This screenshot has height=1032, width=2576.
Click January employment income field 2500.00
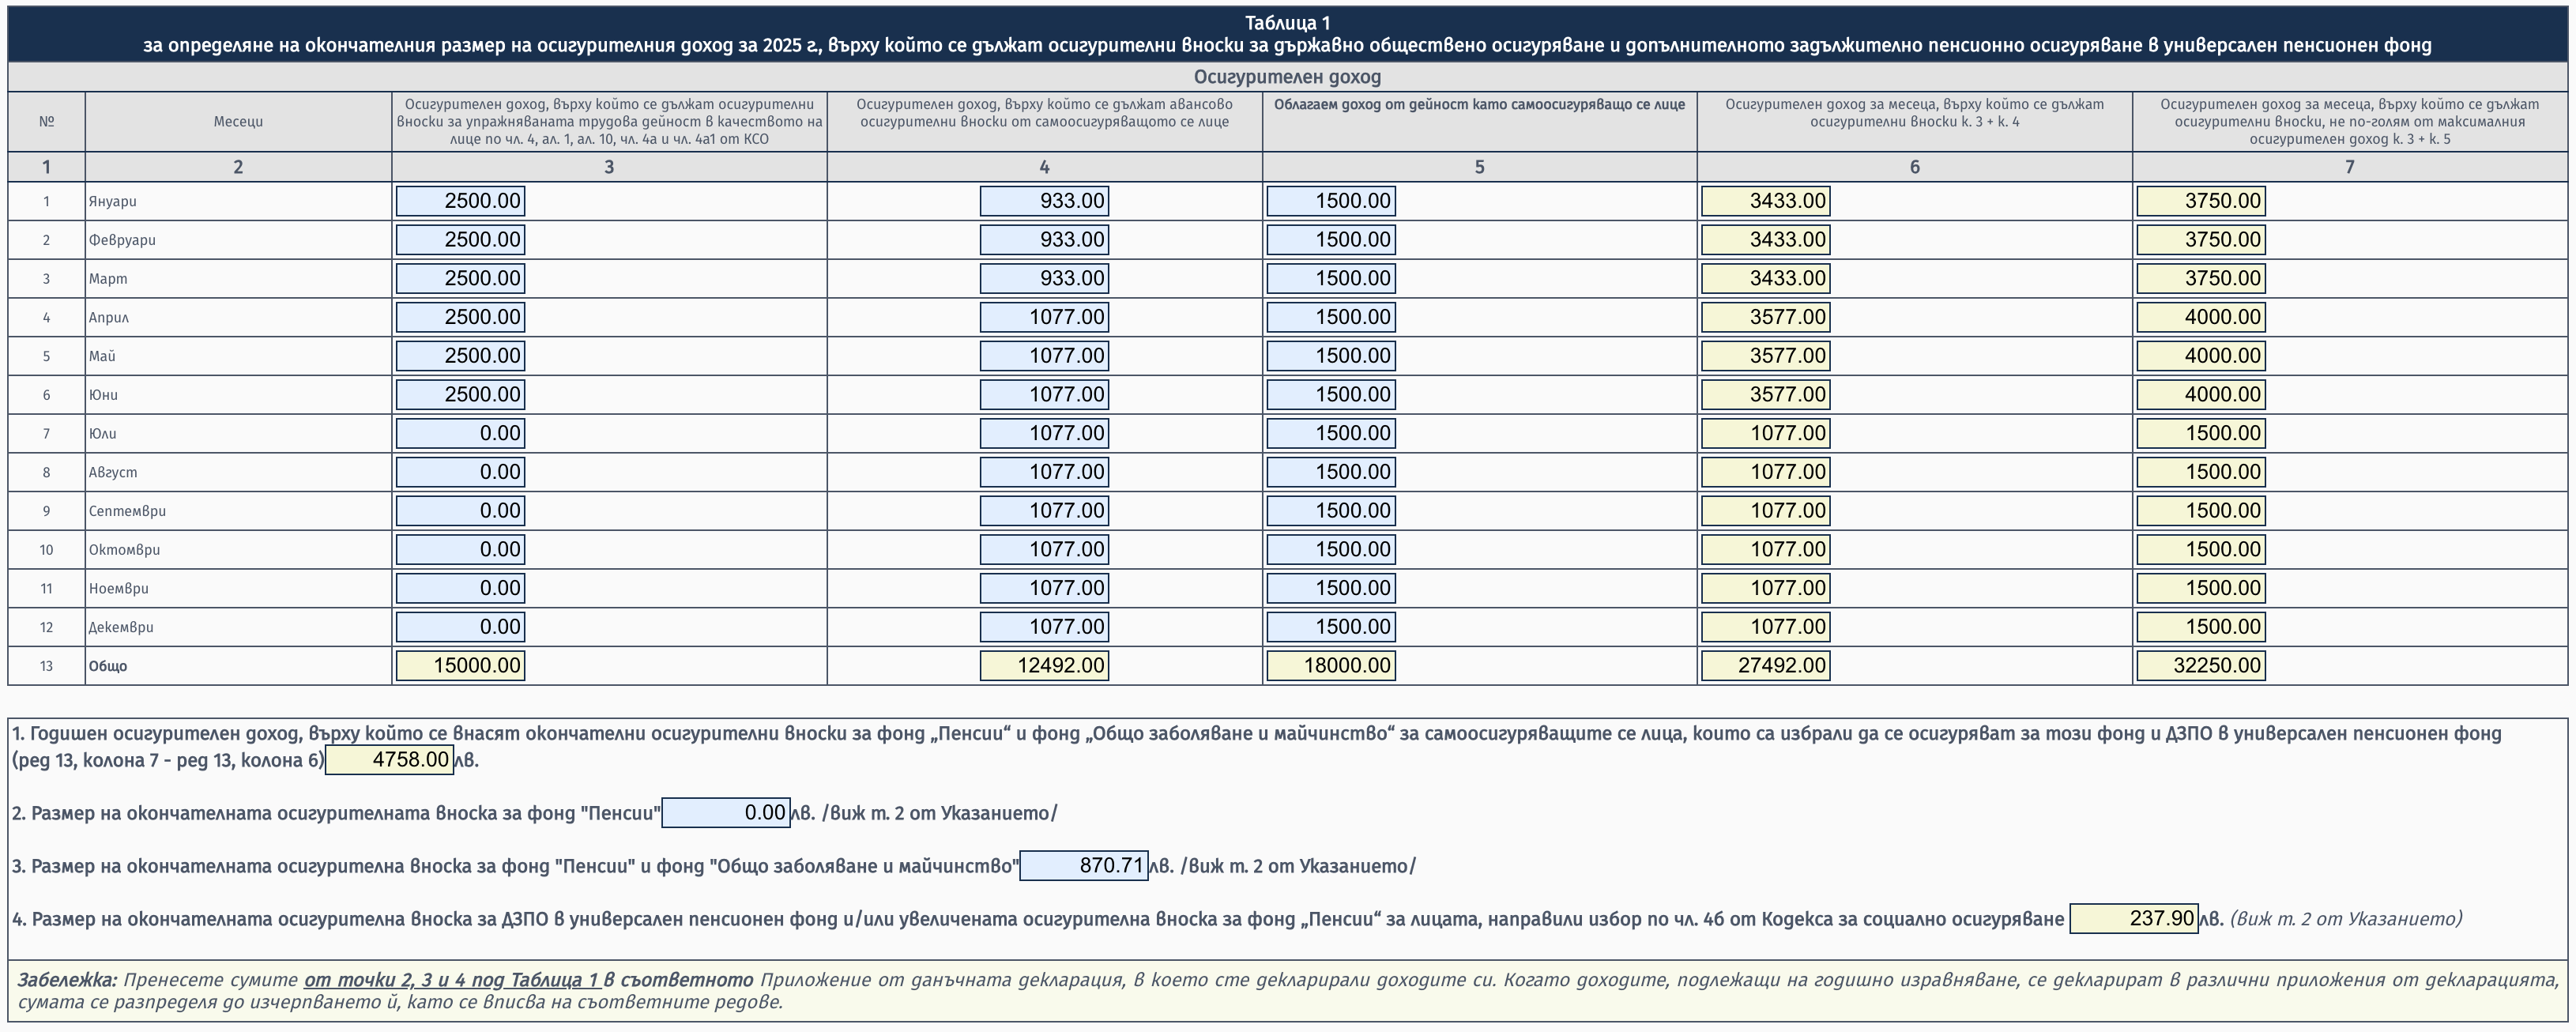460,201
